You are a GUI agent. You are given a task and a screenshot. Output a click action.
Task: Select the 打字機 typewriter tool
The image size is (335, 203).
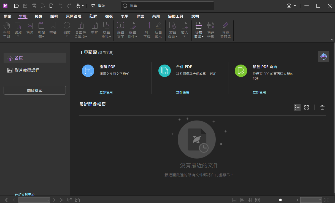pos(147,30)
